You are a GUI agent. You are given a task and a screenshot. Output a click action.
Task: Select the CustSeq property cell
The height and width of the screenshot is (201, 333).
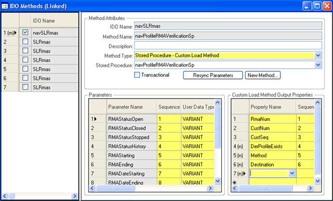273,137
